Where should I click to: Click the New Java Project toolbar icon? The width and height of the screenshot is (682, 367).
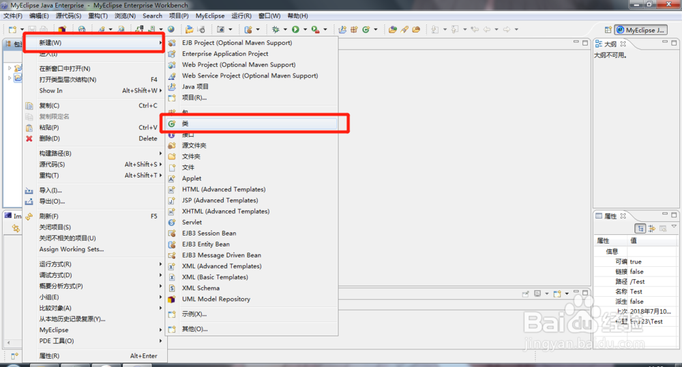tap(343, 29)
